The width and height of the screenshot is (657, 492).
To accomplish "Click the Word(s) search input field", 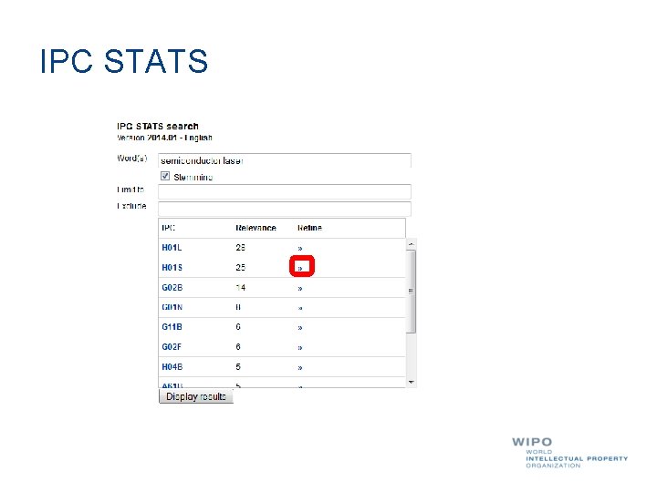I will pos(285,160).
